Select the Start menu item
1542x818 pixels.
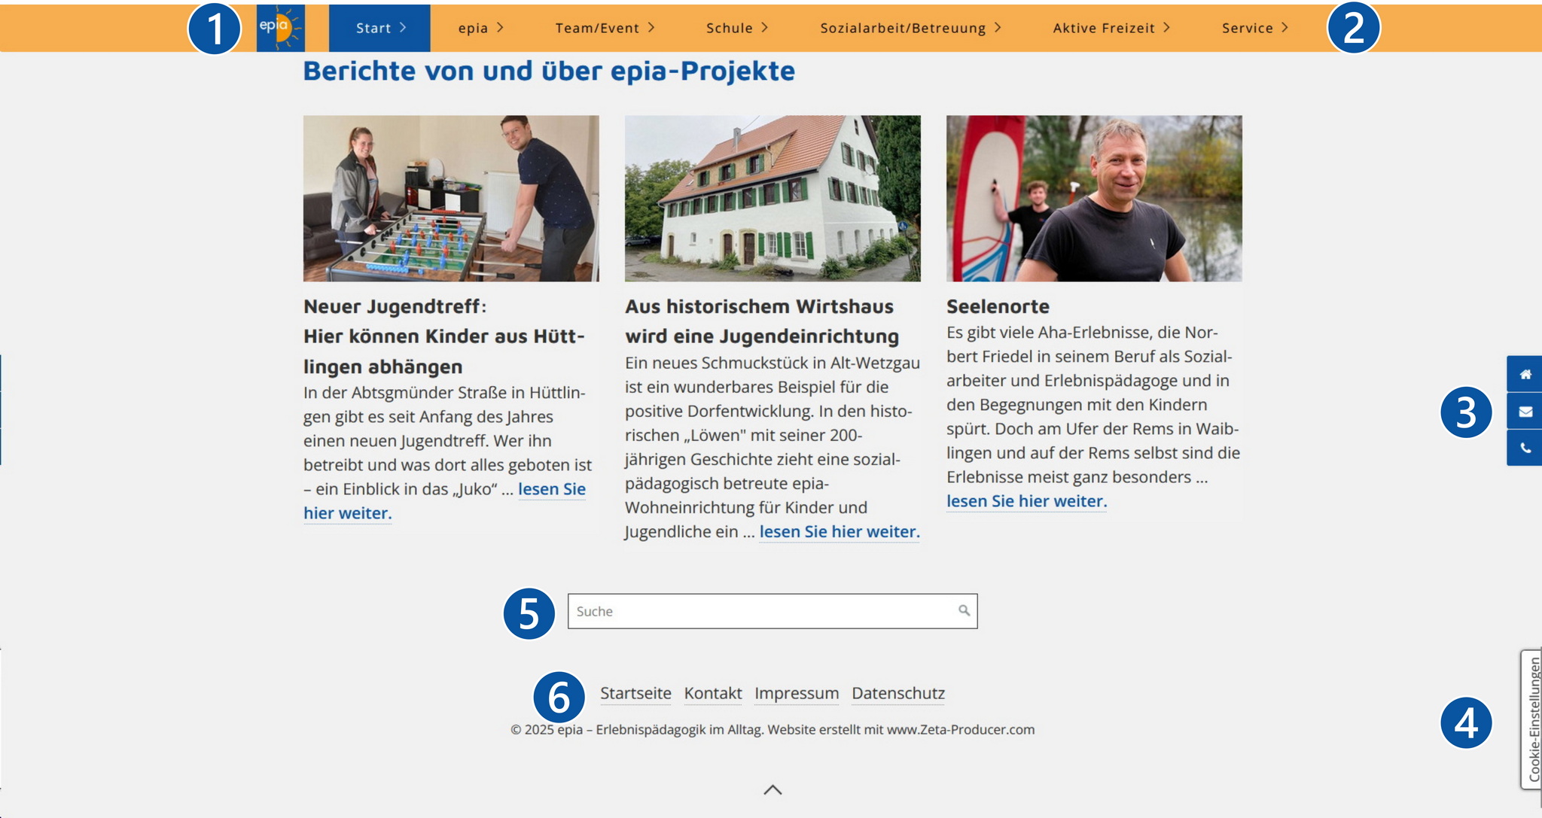pos(379,28)
